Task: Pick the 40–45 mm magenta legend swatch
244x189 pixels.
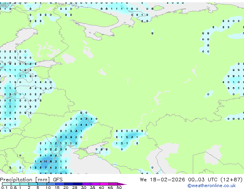Action: (x=104, y=184)
